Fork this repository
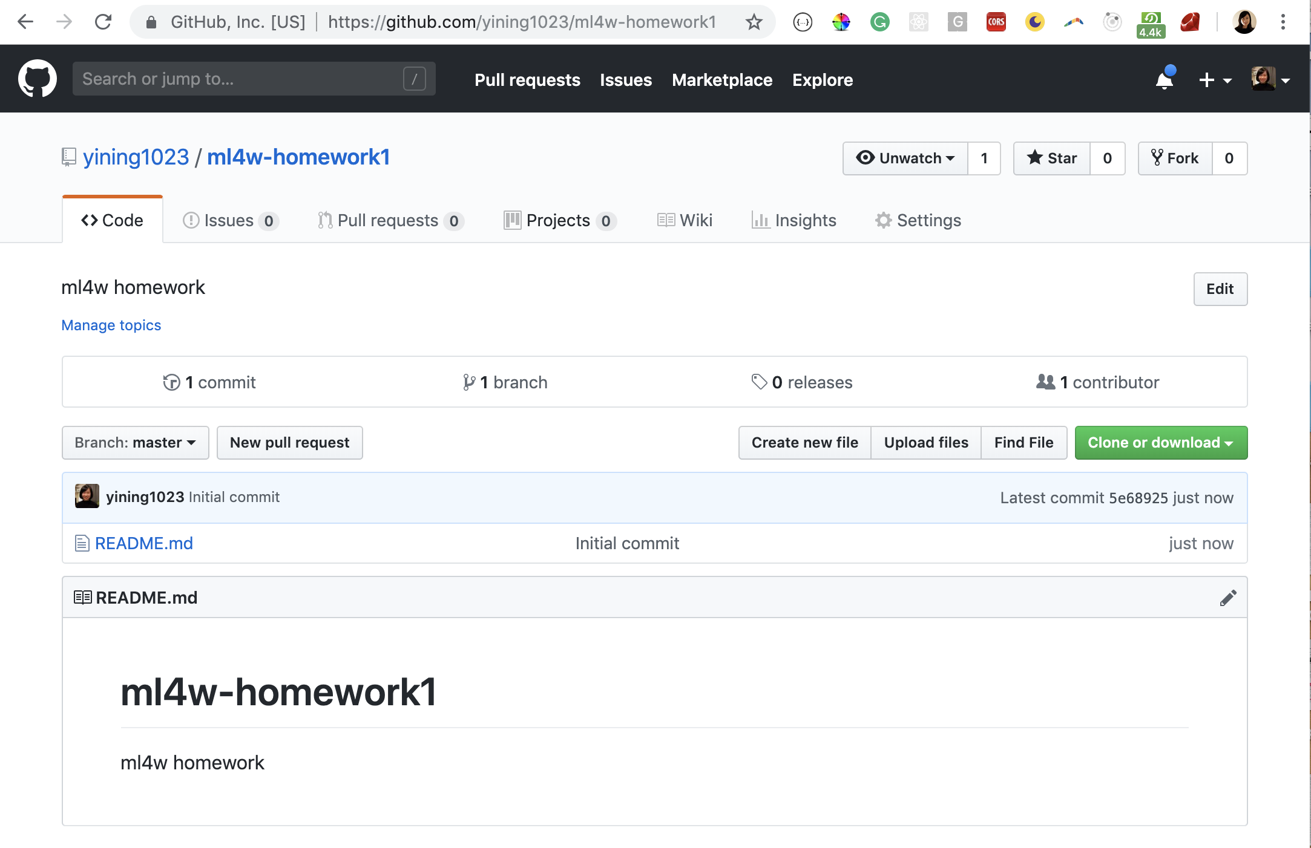1311x848 pixels. tap(1175, 158)
